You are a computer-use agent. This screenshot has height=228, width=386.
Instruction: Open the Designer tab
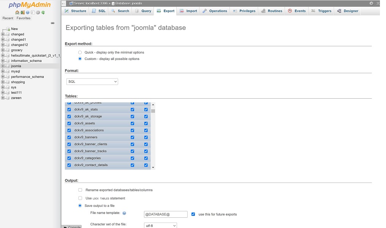(x=348, y=11)
